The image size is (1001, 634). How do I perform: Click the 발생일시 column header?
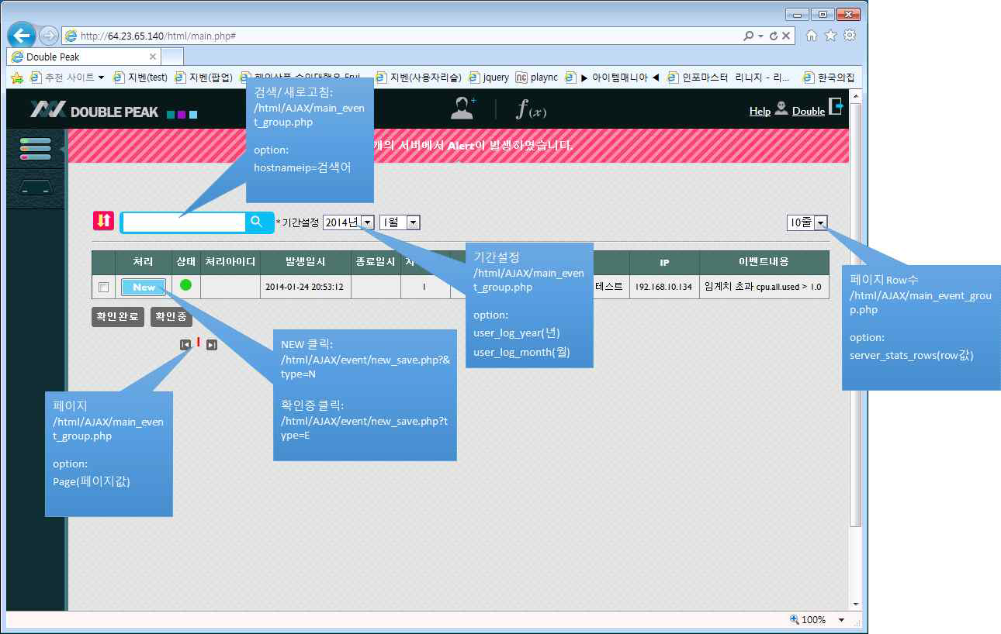coord(306,262)
